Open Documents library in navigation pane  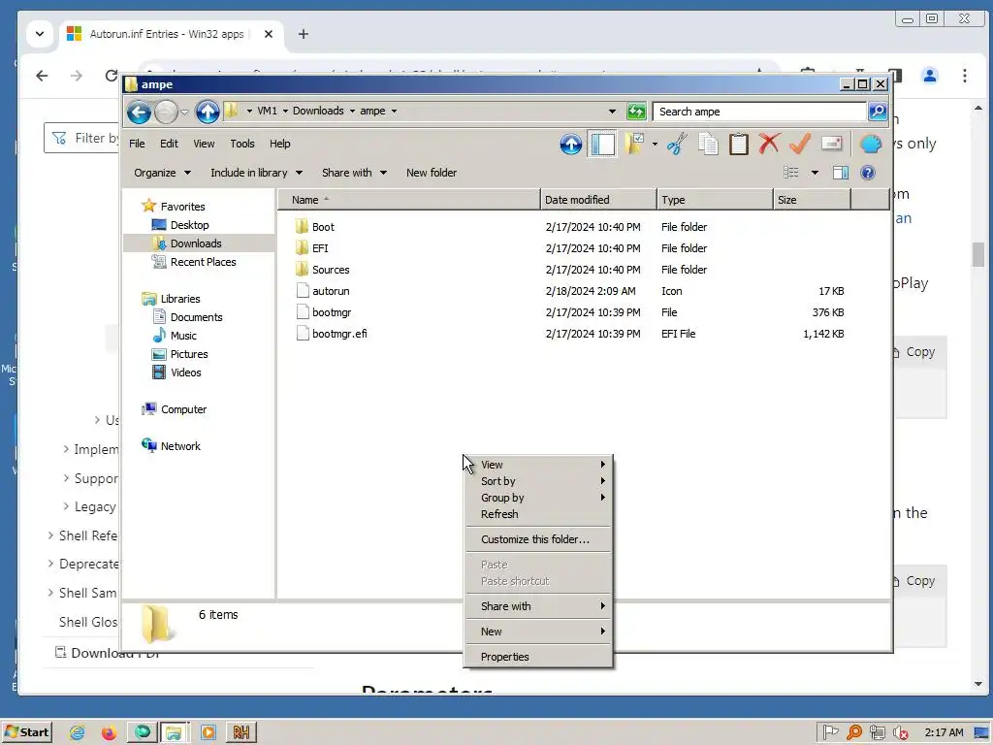click(196, 317)
